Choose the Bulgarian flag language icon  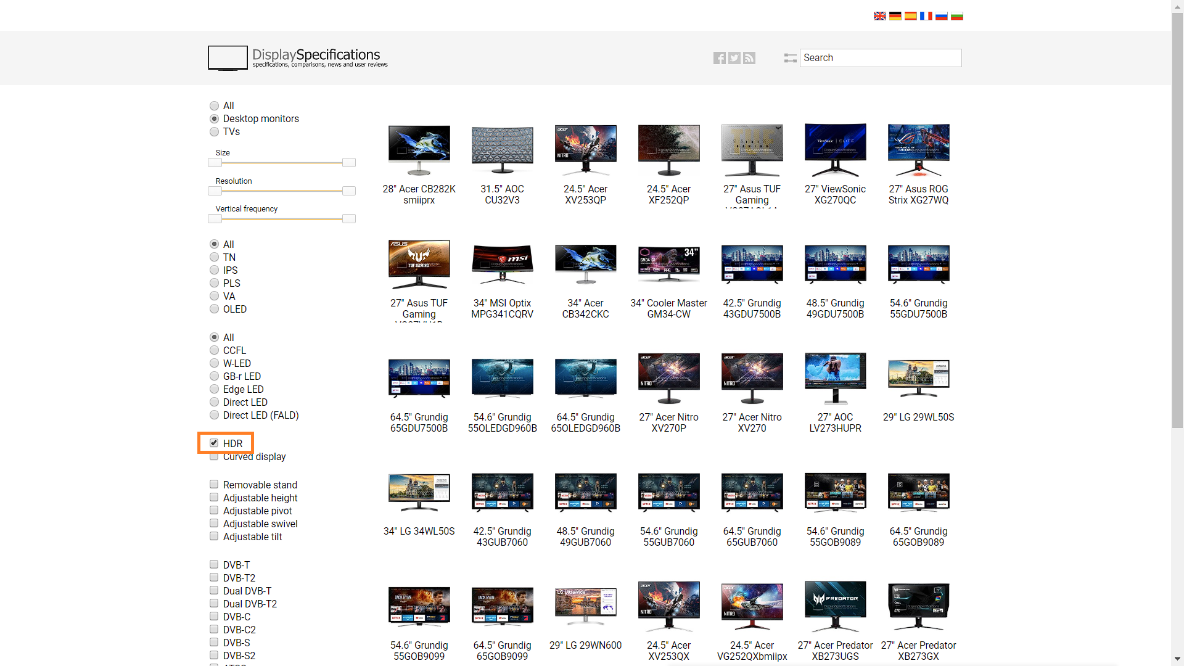coord(956,16)
